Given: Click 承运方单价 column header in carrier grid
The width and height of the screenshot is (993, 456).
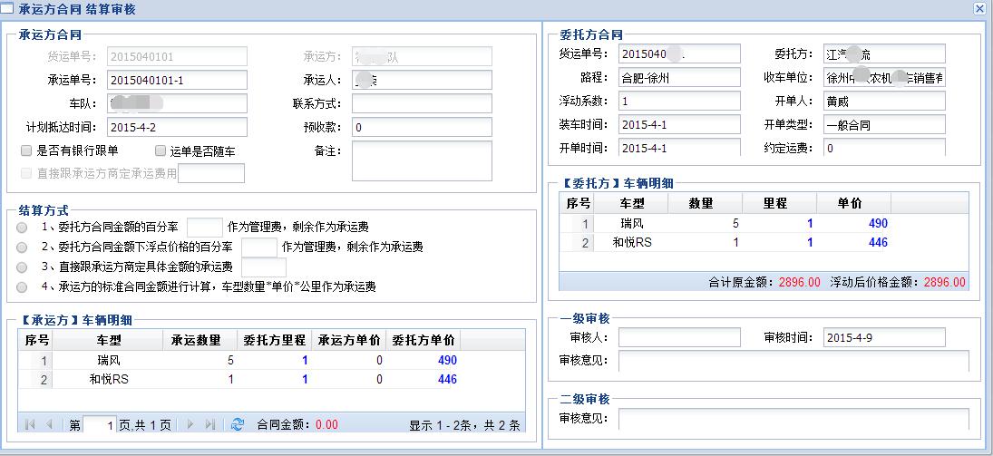Looking at the screenshot, I should tap(348, 341).
